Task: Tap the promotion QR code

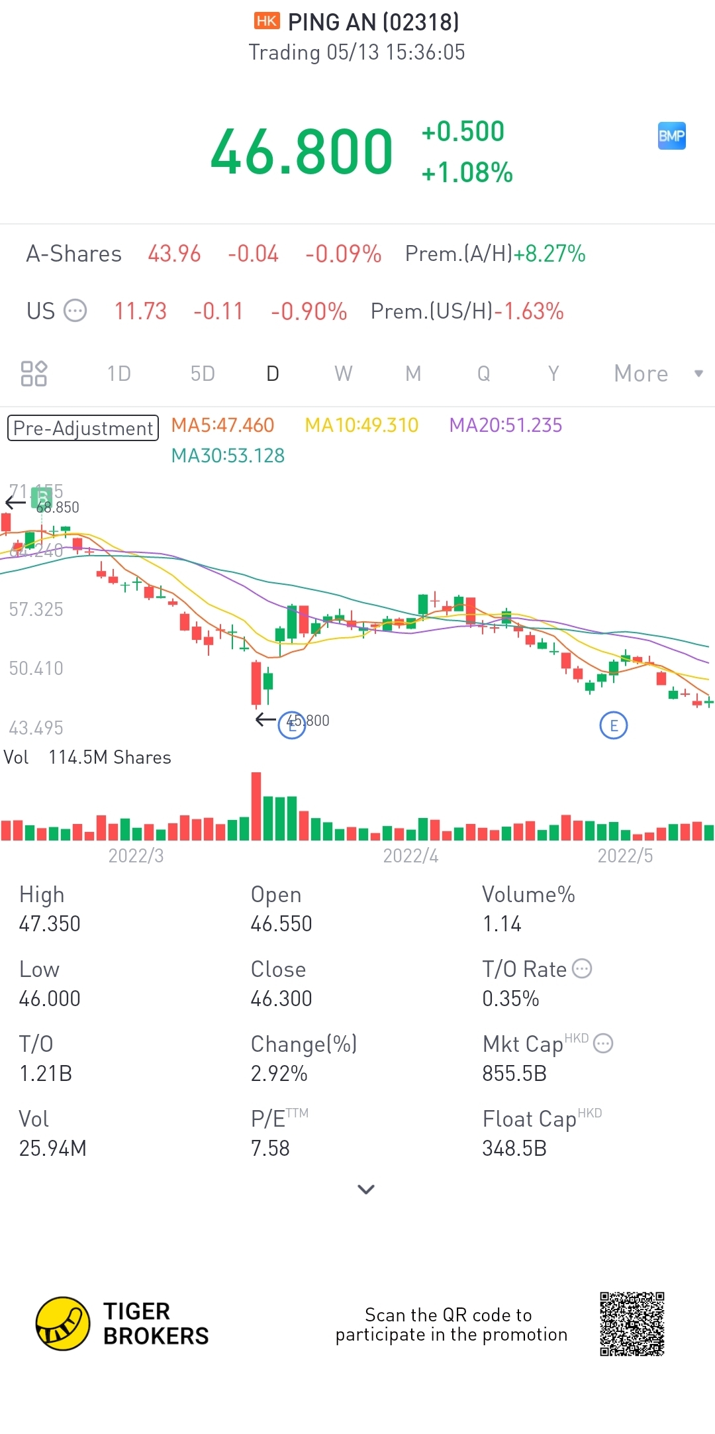Action: 632,1323
